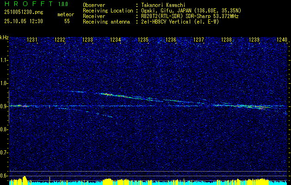Click the 0.6 kHz frequency label
Image resolution: width=291 pixels, height=185 pixels.
4,176
